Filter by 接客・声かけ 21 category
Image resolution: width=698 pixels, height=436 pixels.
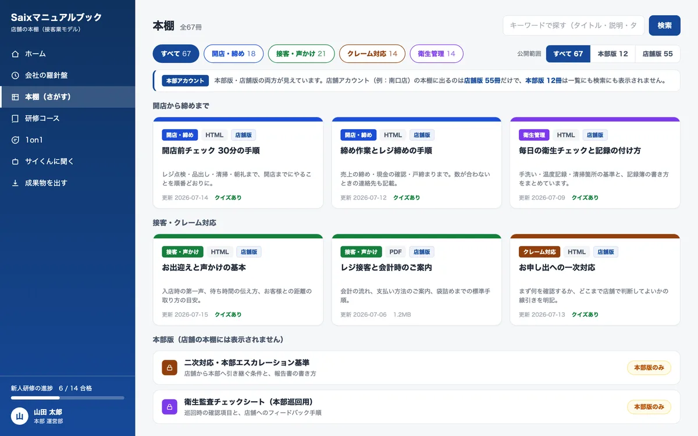(x=301, y=53)
